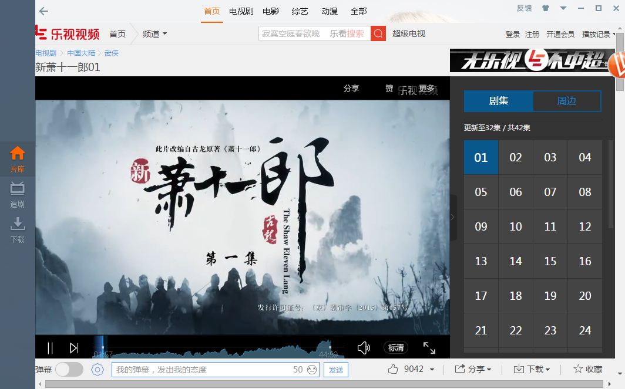This screenshot has height=389, width=625.
Task: Mute the volume speaker icon
Action: [364, 347]
